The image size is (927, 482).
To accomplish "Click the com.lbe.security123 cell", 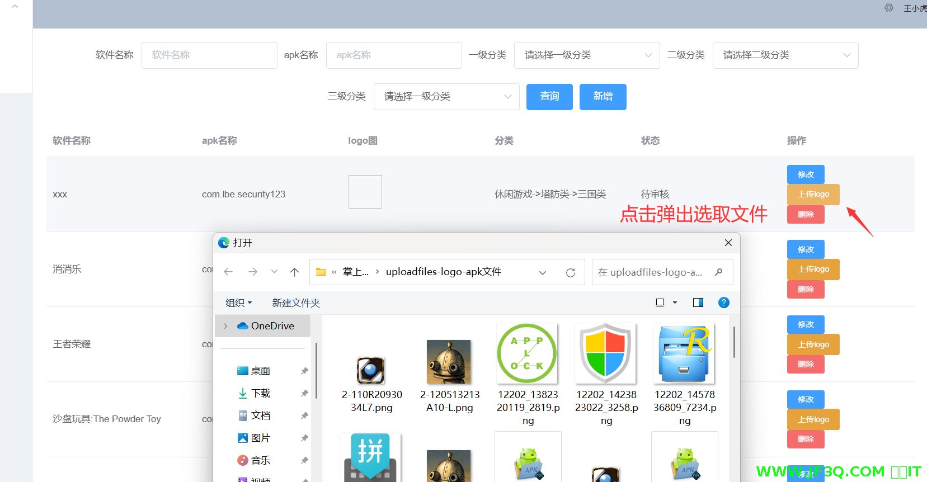I will [x=243, y=194].
